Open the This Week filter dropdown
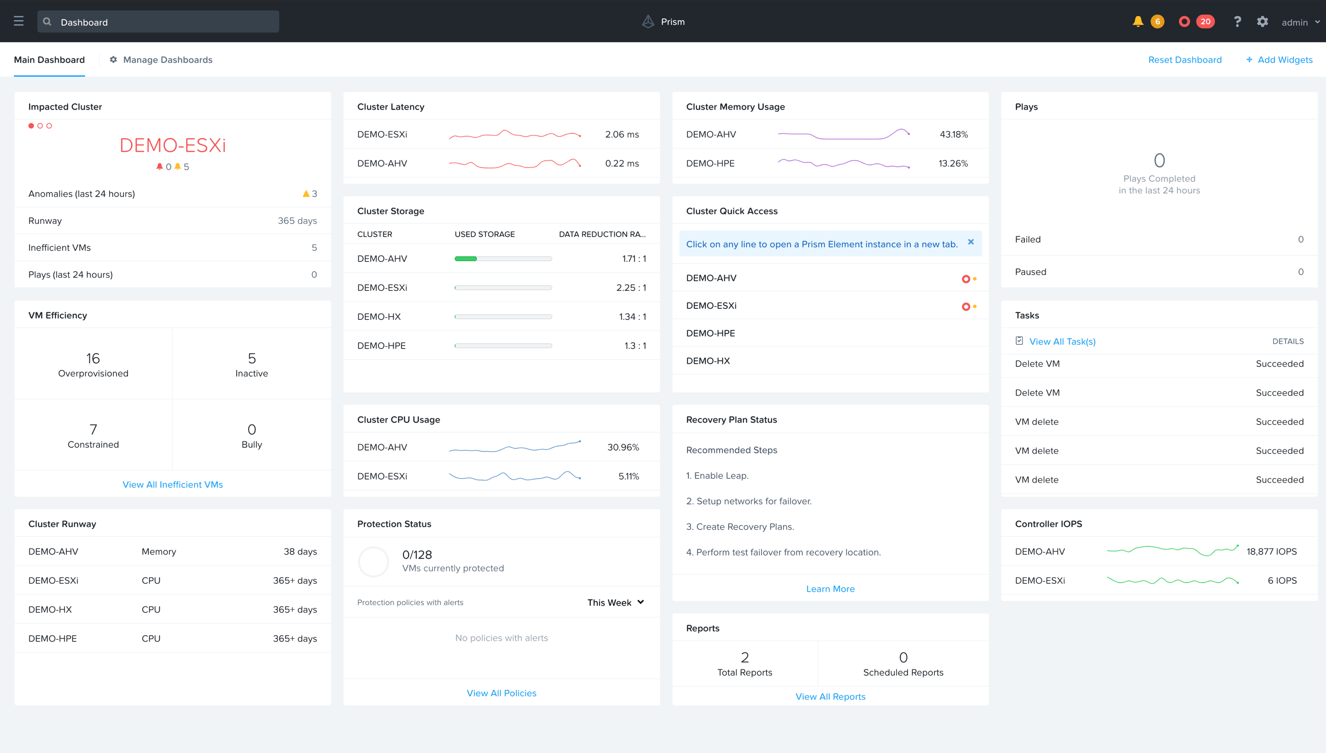 [x=615, y=602]
